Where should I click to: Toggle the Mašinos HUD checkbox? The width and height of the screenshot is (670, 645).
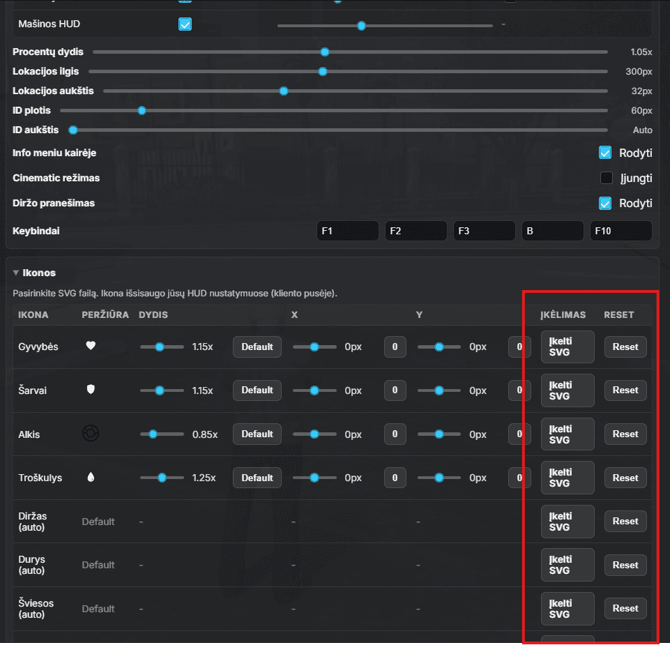coord(185,24)
